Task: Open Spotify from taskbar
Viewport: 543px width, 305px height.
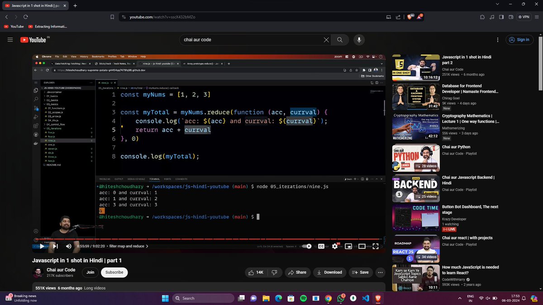Action: [x=303, y=298]
